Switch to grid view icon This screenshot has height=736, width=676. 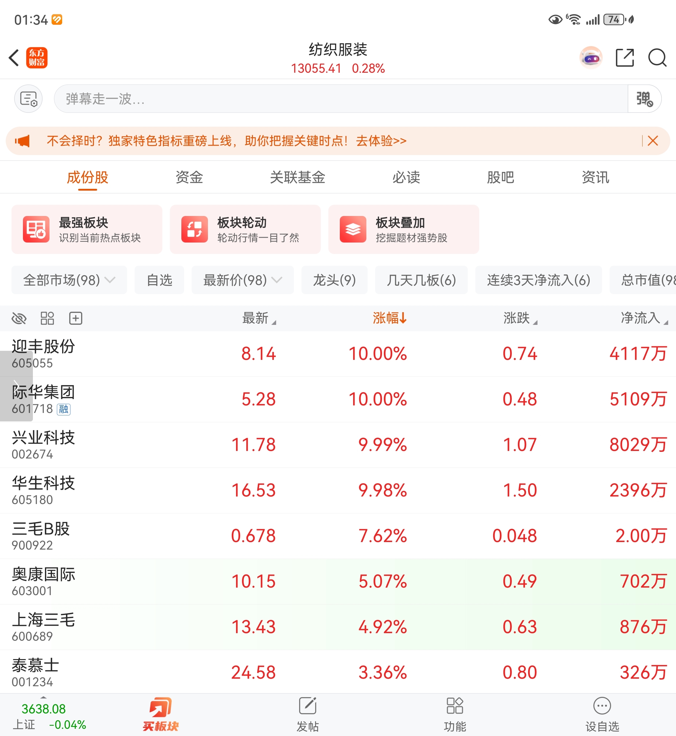point(47,319)
